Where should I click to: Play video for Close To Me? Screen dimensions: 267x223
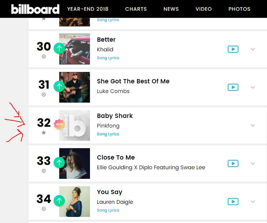233,164
